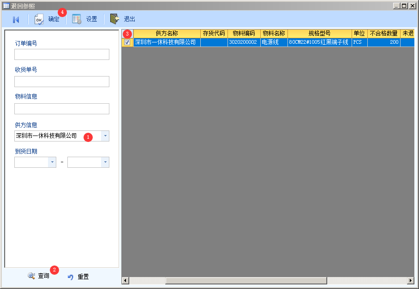Image resolution: width=419 pixels, height=289 pixels.
Task: Open the 到货日期 end date dropdown
Action: (105, 162)
